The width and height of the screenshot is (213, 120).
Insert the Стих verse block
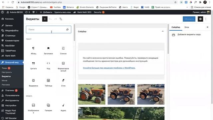(63, 83)
